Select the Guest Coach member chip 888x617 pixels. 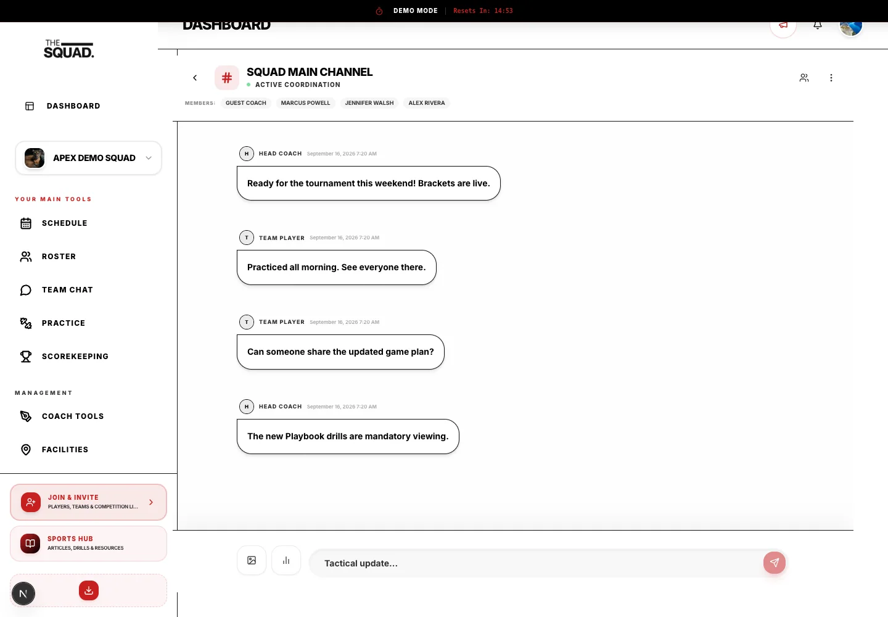(x=246, y=103)
